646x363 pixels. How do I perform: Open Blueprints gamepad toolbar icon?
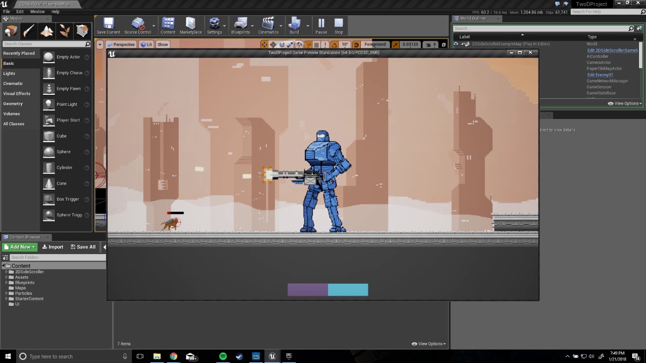point(240,23)
